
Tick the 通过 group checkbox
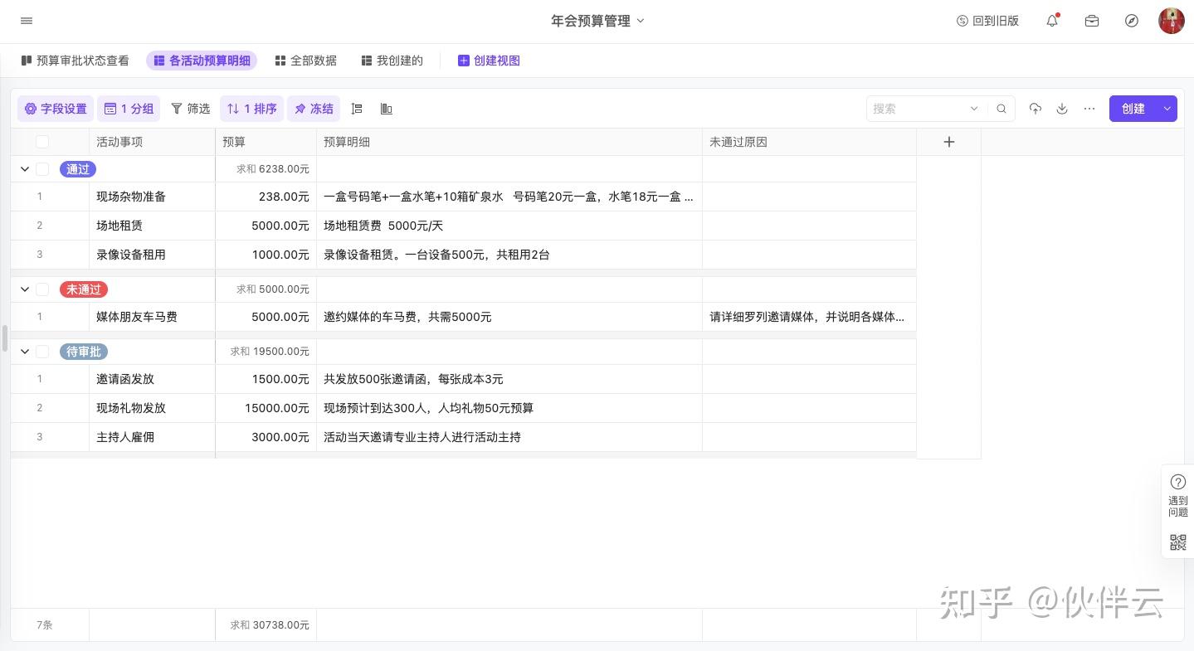point(42,169)
